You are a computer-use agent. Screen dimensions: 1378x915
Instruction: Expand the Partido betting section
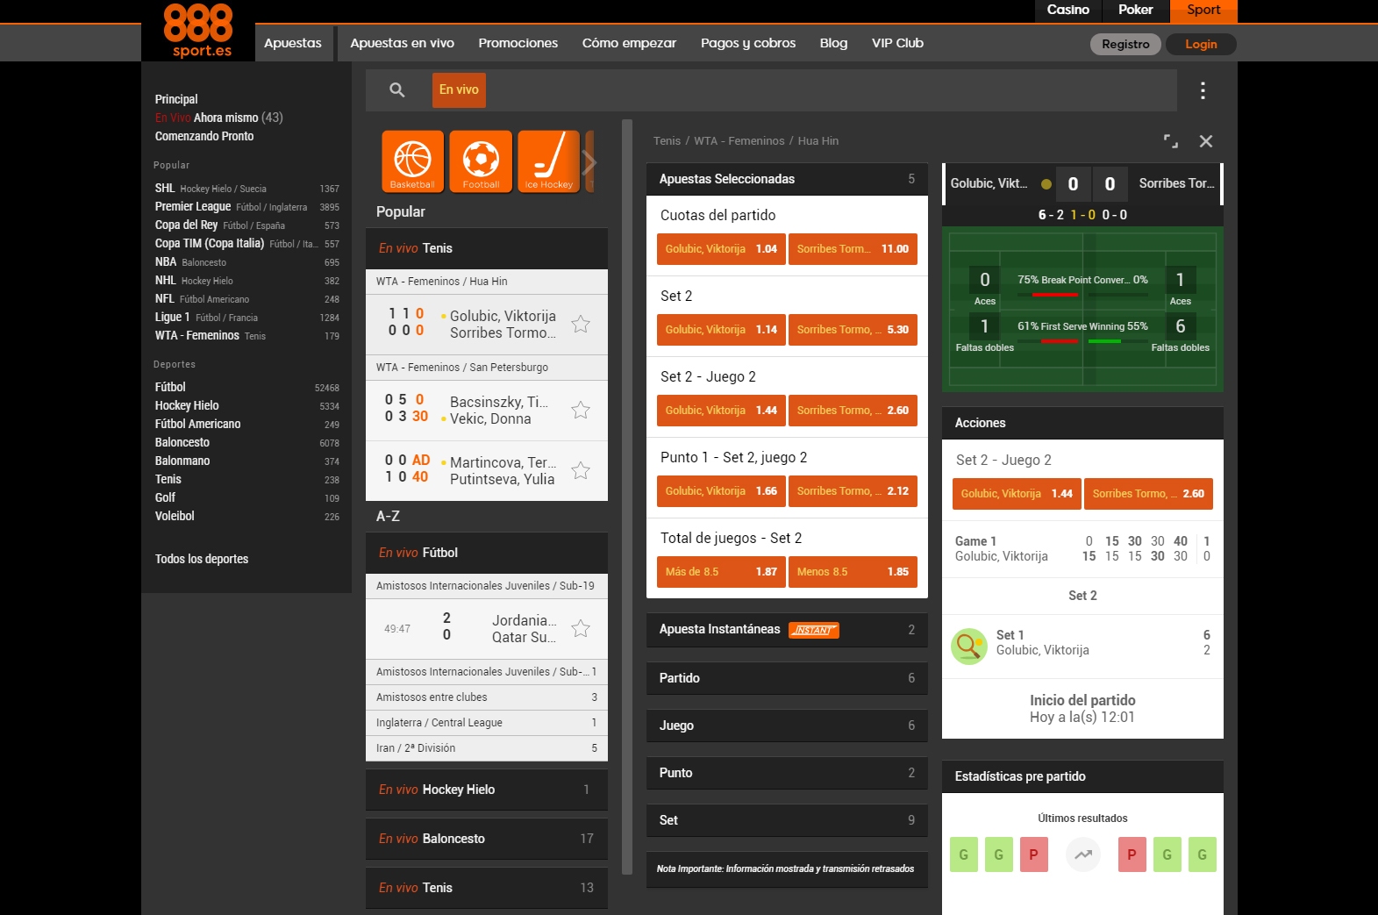point(787,678)
